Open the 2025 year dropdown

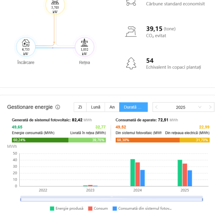(181, 107)
